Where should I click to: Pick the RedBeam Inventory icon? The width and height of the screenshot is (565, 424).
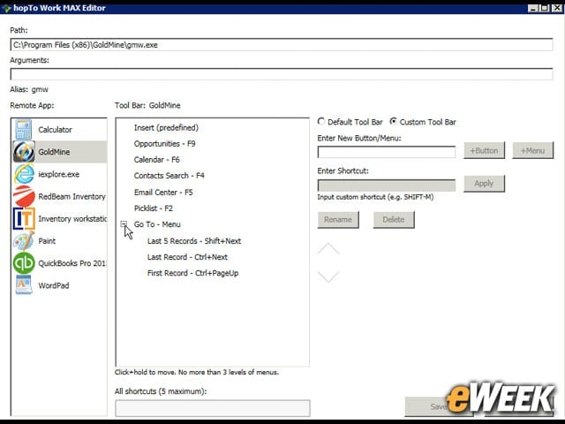[24, 196]
